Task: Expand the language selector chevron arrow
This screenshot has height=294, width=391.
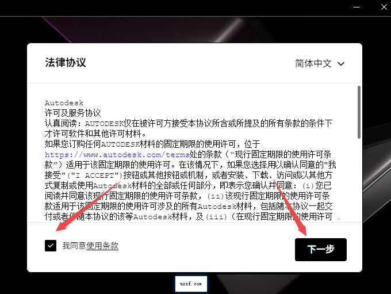Action: point(341,64)
